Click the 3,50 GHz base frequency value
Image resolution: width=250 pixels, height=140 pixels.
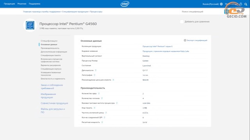[146, 103]
